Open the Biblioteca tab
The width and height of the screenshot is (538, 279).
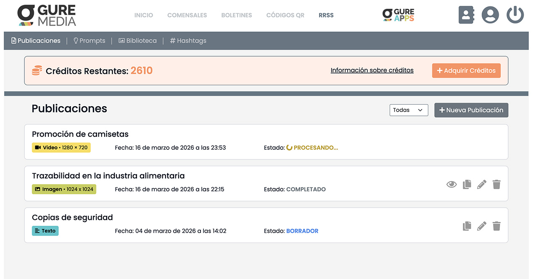click(x=137, y=41)
